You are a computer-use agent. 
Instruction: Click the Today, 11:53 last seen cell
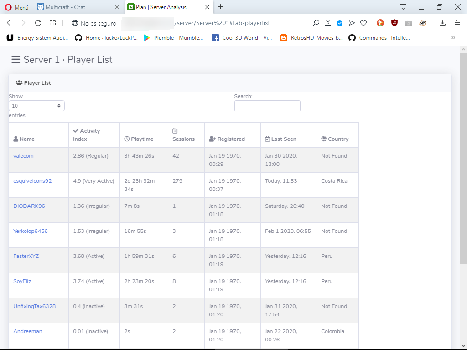click(x=288, y=185)
